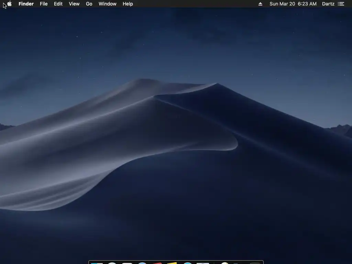This screenshot has width=352, height=264.
Task: Open the Apple menu
Action: 9,4
